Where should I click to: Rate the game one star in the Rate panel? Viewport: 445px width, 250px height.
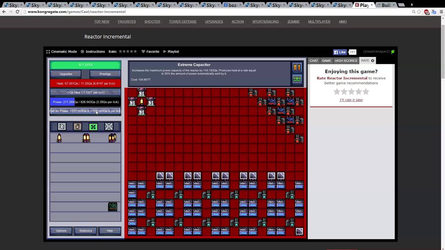click(337, 92)
